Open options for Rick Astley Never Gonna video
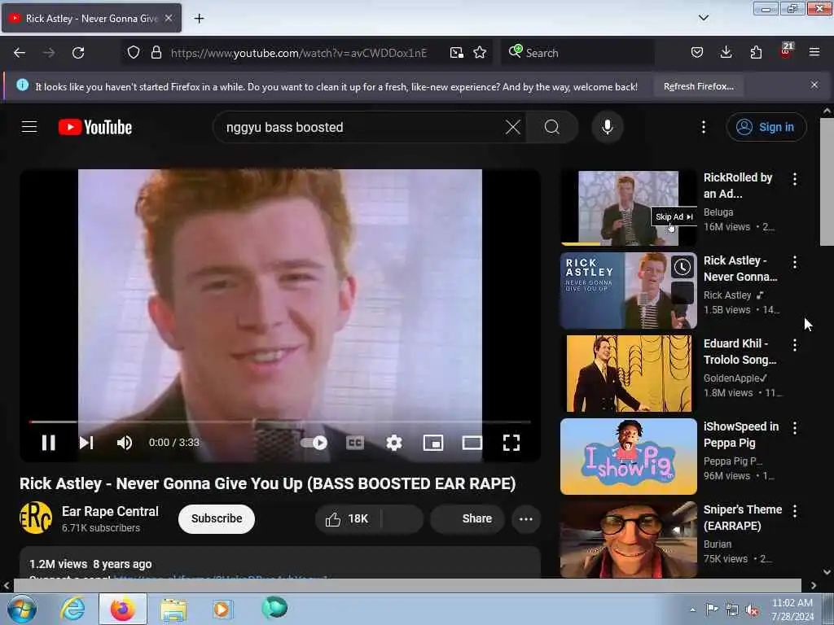The width and height of the screenshot is (834, 625). pyautogui.click(x=795, y=262)
